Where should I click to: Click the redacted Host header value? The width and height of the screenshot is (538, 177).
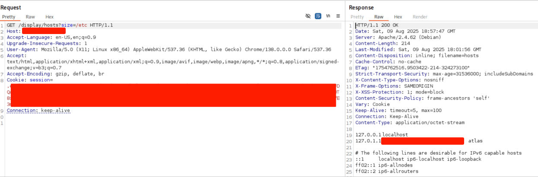pos(44,31)
